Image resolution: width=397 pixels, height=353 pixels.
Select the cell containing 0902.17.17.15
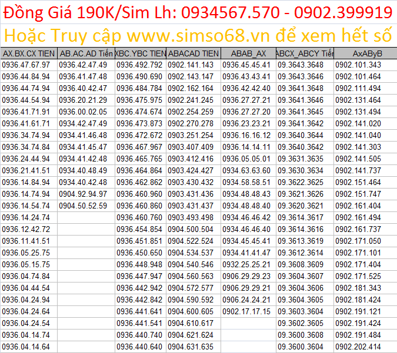point(247,312)
